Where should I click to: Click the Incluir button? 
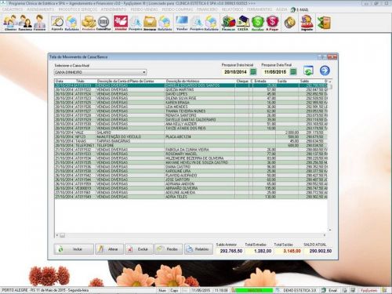74,249
